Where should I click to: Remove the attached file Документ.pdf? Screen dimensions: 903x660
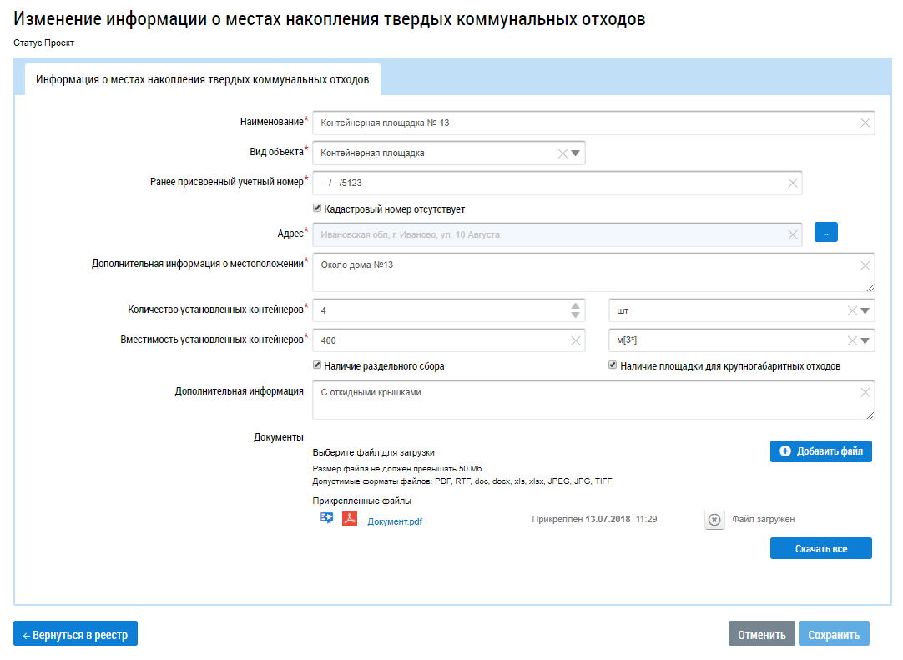(714, 520)
